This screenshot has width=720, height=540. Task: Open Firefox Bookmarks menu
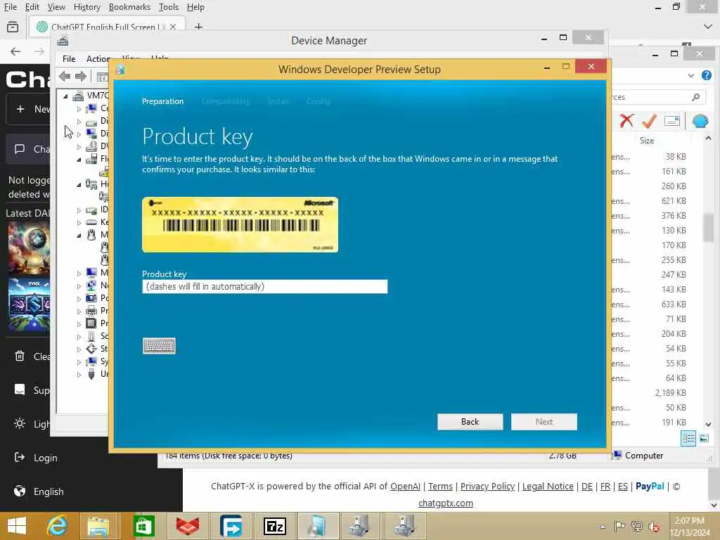coord(129,7)
